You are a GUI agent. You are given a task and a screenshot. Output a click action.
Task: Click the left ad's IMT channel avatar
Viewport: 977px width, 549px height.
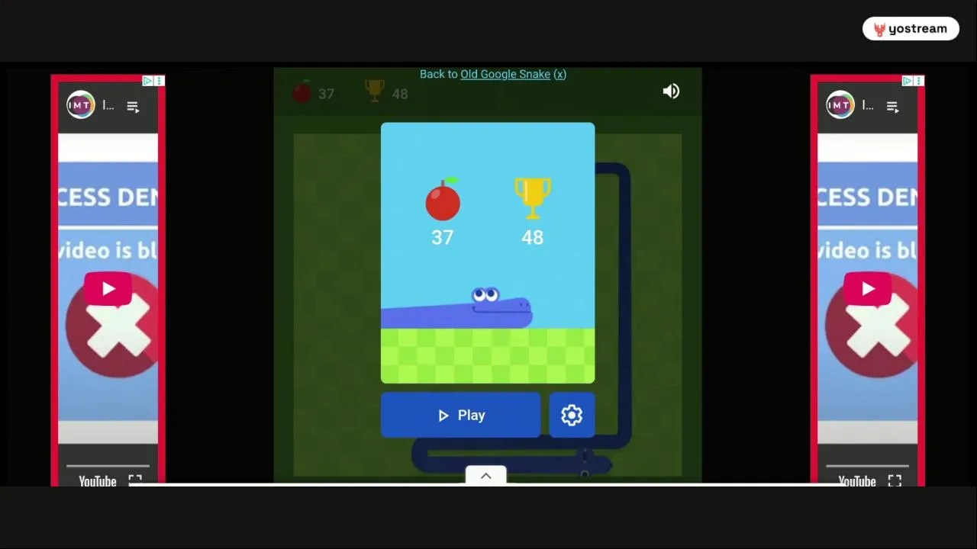pyautogui.click(x=81, y=105)
